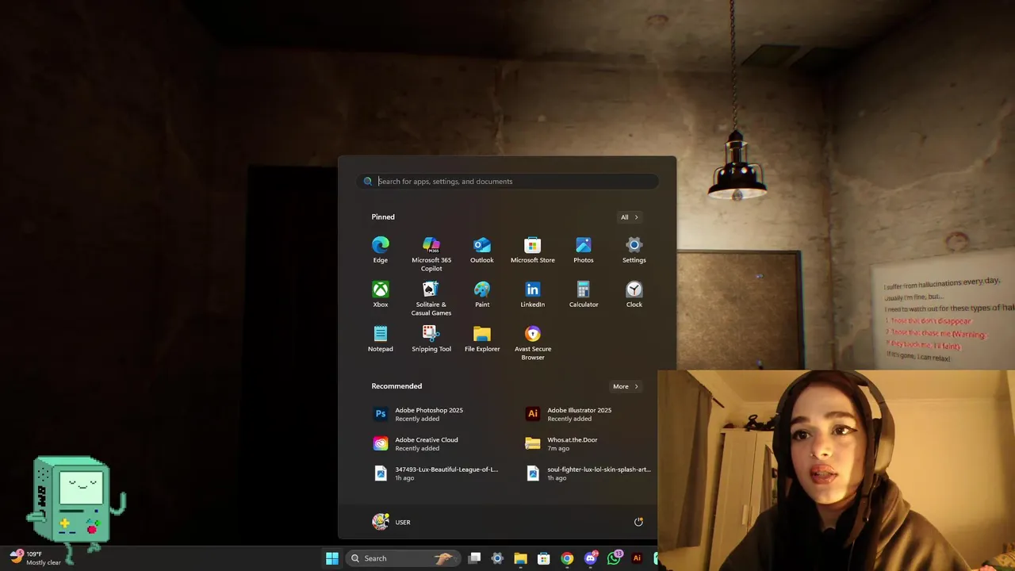The height and width of the screenshot is (571, 1015).
Task: Open the Whos.at.the.Door folder
Action: point(584,443)
